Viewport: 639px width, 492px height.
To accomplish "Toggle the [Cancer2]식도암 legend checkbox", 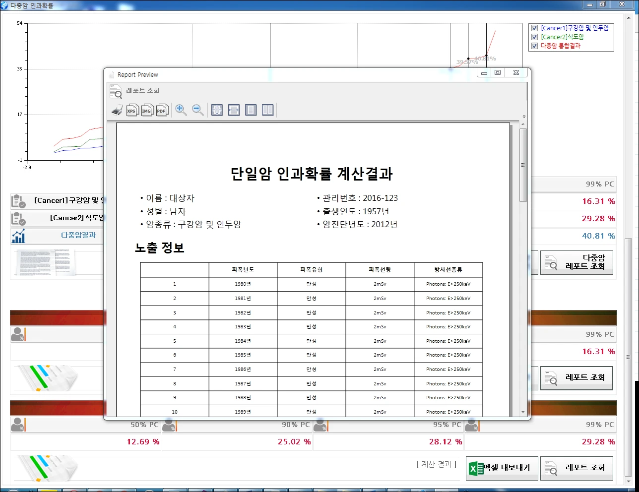I will [534, 37].
